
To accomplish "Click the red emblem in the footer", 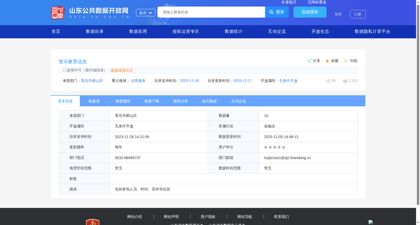I will tap(93, 222).
